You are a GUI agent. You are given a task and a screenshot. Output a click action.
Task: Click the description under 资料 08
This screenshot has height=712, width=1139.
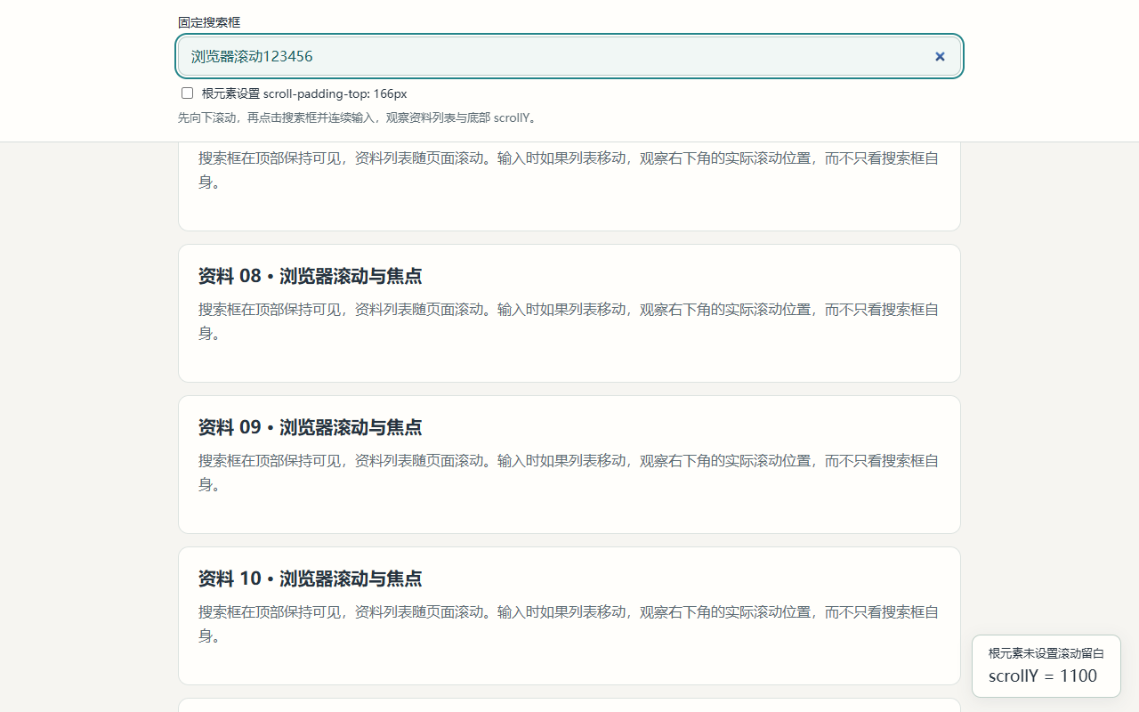[x=569, y=321]
